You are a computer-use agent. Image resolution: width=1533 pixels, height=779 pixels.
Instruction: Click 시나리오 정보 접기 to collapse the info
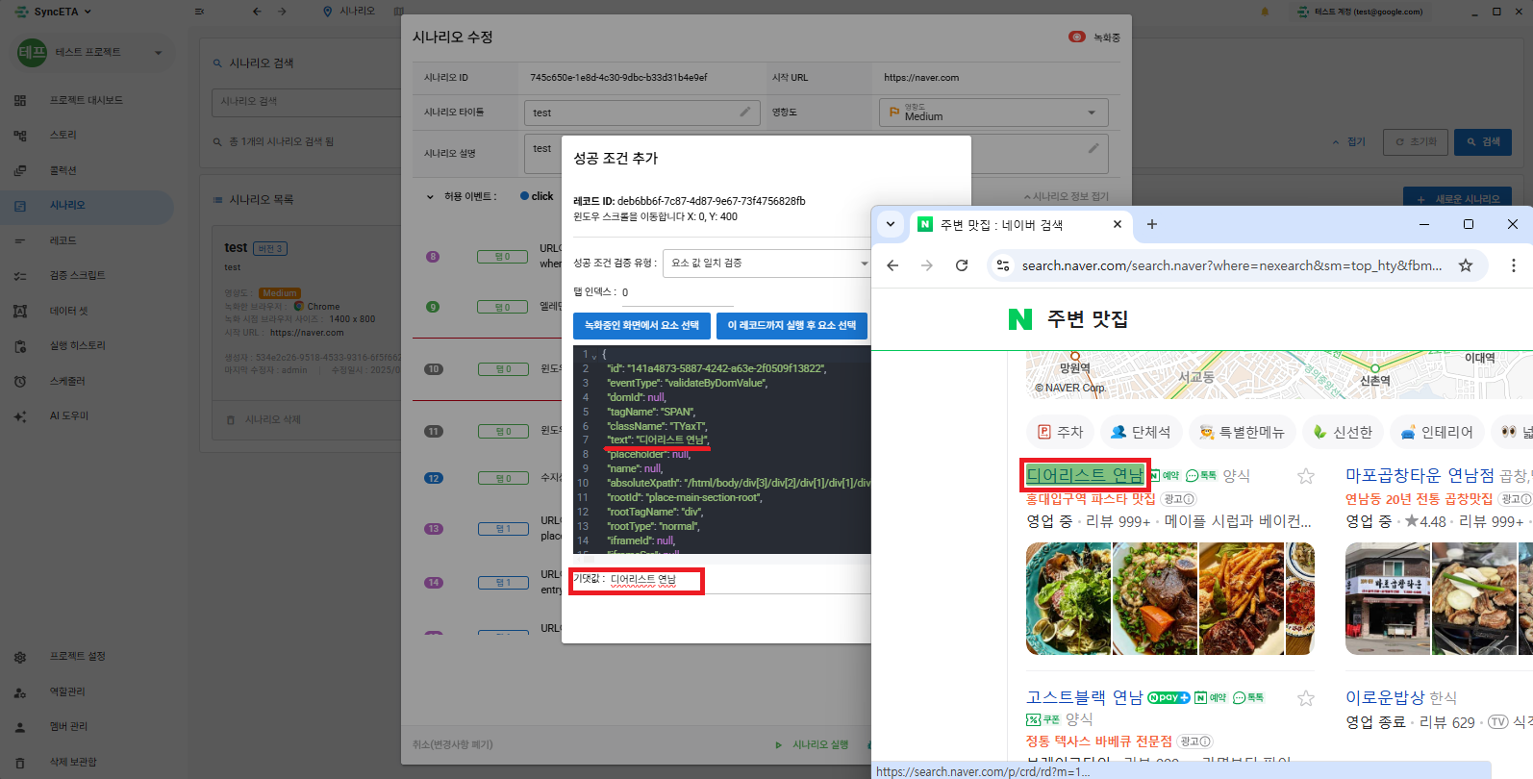point(1067,196)
